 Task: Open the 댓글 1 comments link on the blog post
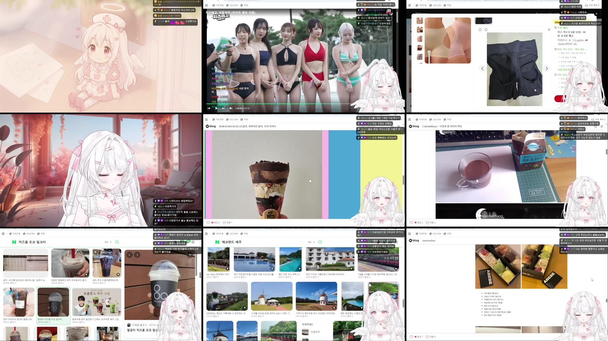tap(227, 223)
